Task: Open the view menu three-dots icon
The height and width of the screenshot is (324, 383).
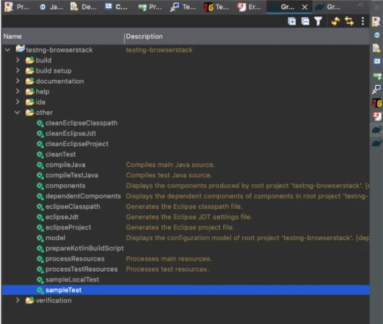Action: coord(363,21)
